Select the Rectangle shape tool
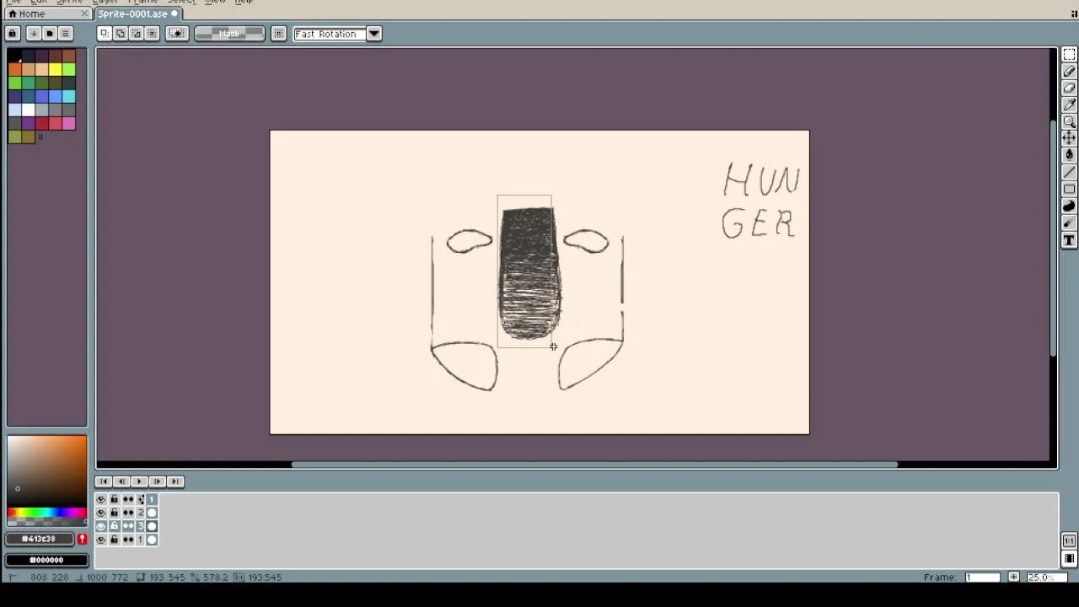Viewport: 1079px width, 607px height. [x=1069, y=189]
